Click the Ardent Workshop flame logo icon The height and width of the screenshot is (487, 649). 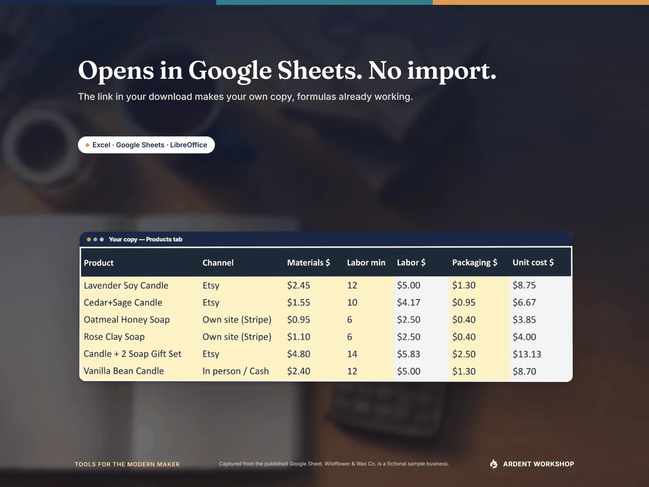494,464
